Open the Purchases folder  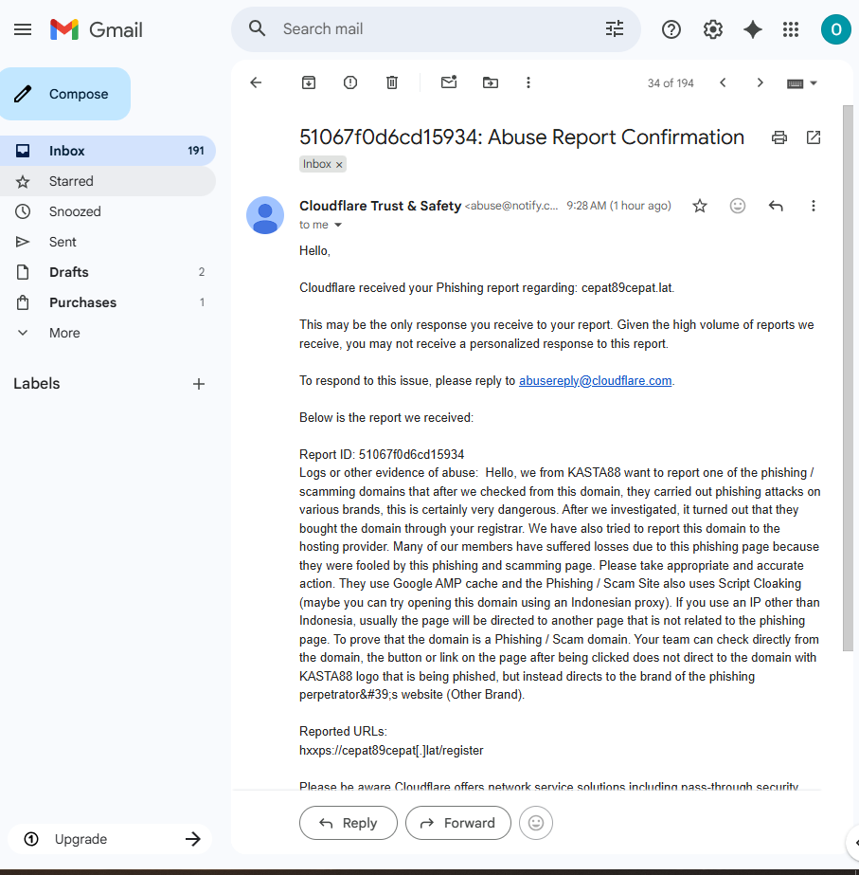(108, 302)
